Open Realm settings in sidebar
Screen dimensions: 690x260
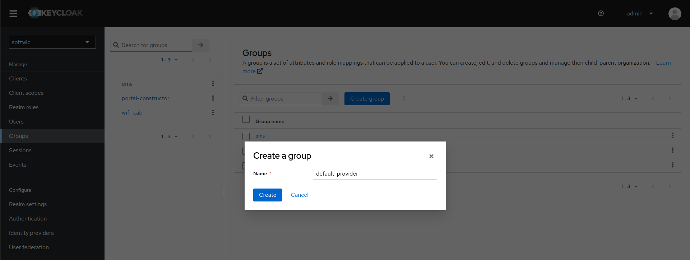click(28, 204)
